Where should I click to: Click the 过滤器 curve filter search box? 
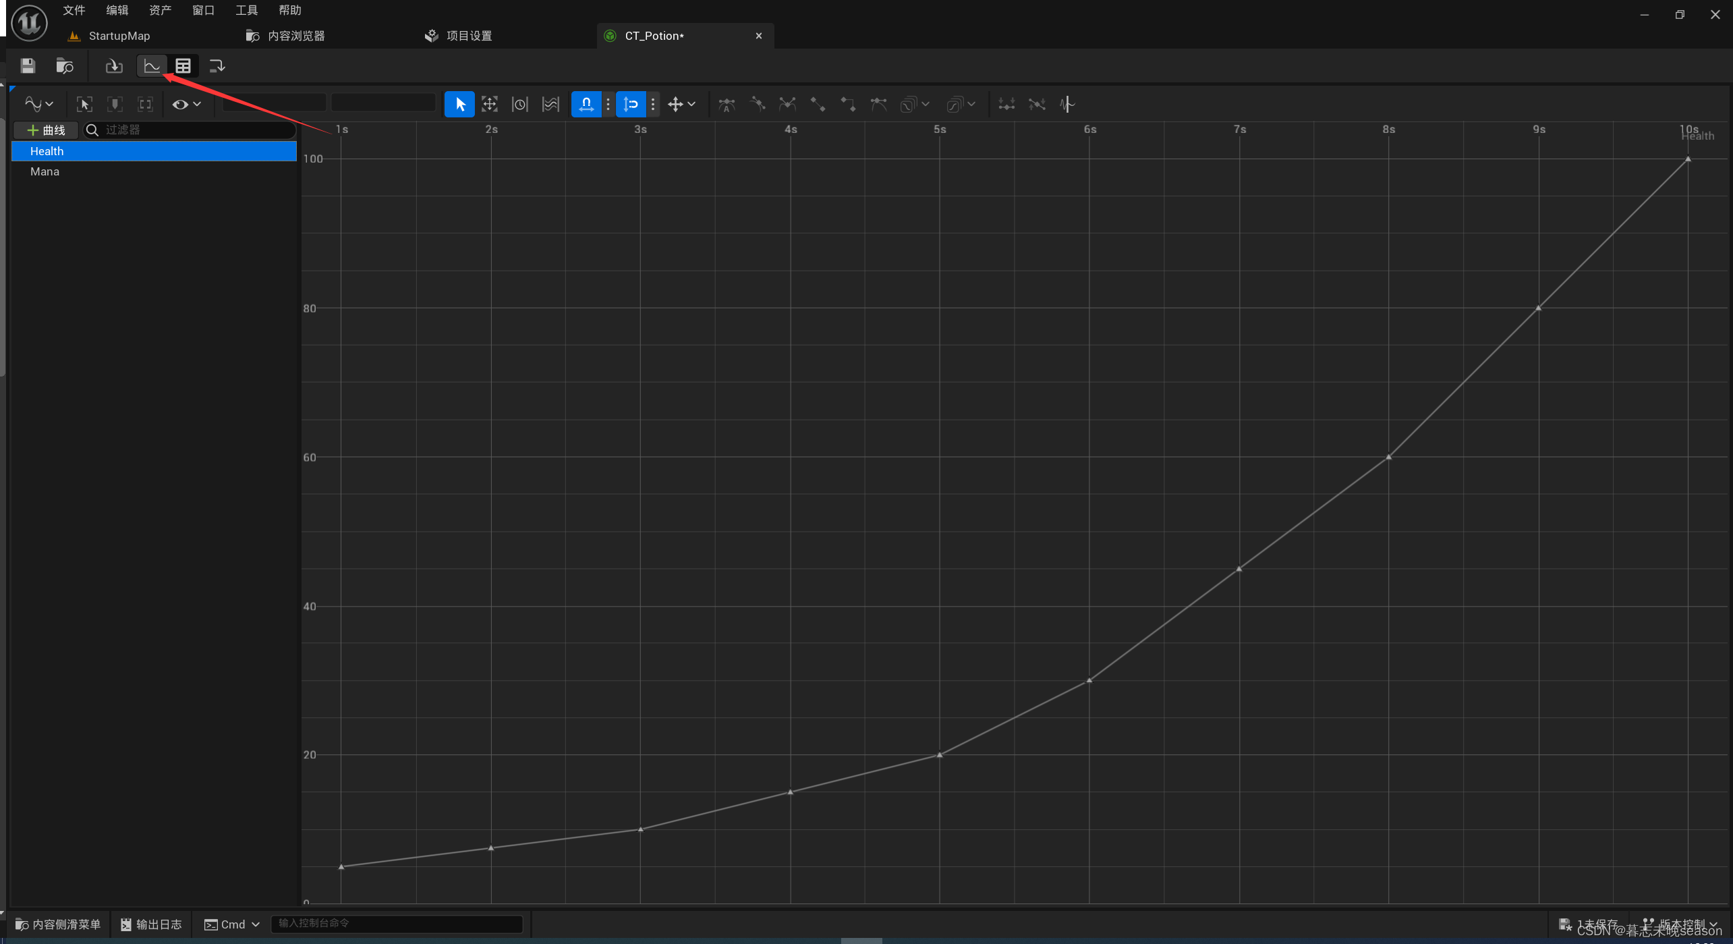click(190, 130)
